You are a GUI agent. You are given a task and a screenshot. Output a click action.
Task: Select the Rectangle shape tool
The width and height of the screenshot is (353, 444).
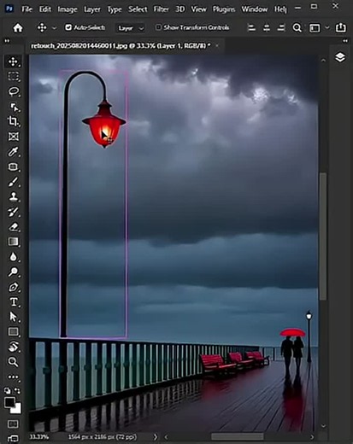point(13,332)
